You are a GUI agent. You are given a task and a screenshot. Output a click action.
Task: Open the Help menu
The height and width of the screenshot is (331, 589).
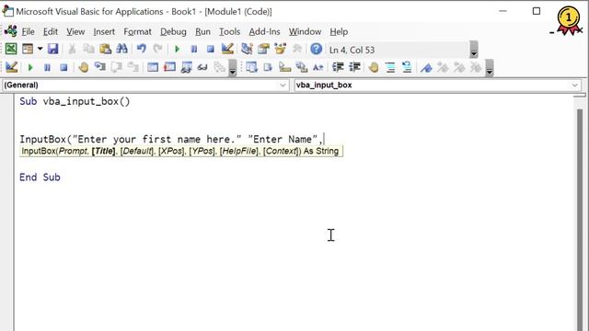click(339, 32)
